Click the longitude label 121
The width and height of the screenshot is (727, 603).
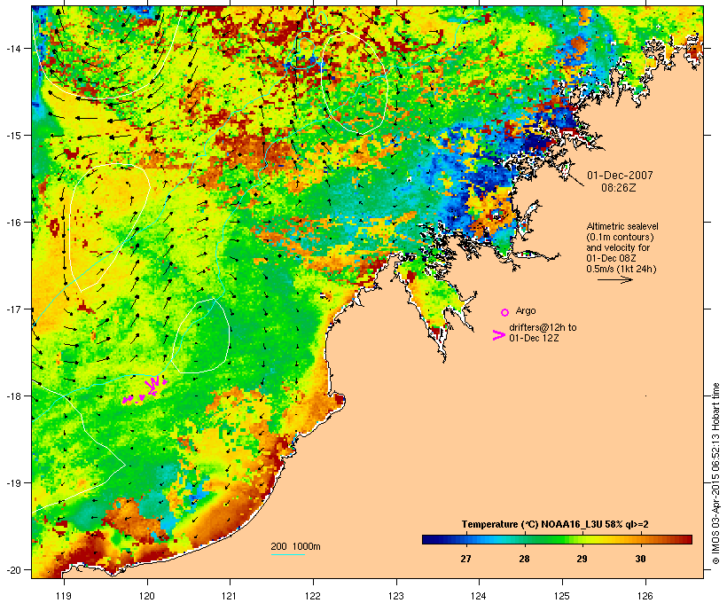230,596
